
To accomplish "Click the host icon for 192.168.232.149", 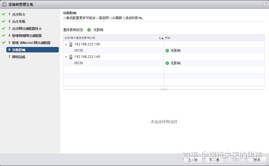I will 71,57.
